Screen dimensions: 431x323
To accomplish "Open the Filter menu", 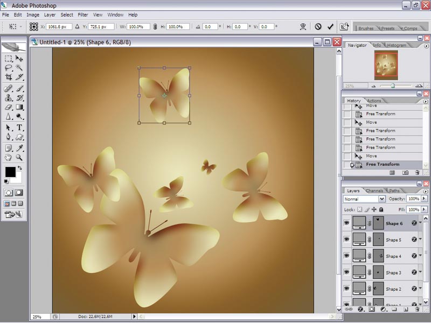I will point(83,15).
